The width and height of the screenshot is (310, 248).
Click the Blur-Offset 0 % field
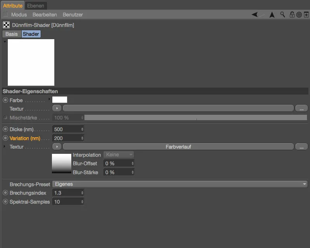(x=119, y=164)
